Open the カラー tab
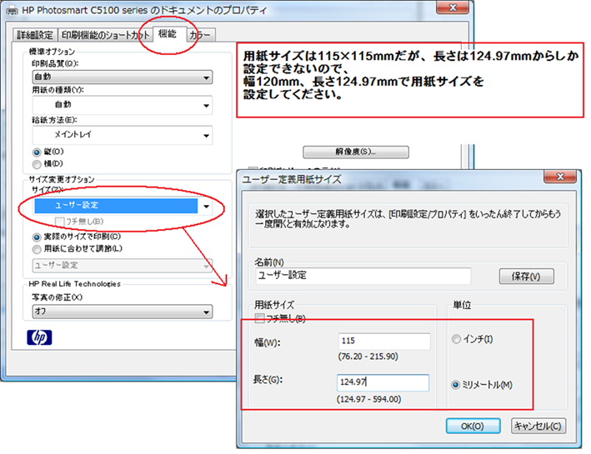Screen dimensions: 591x454 point(200,35)
